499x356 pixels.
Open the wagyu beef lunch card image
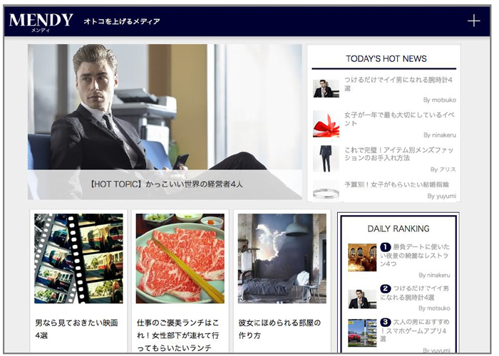(180, 258)
